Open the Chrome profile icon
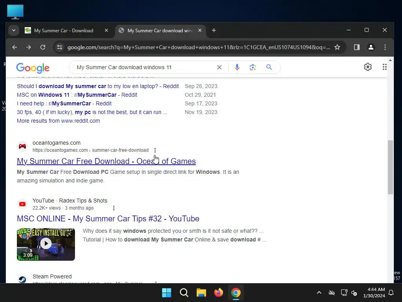This screenshot has width=402, height=302. coord(371,47)
